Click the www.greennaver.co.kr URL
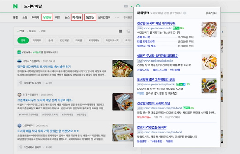240x154 pixels. tap(157, 28)
